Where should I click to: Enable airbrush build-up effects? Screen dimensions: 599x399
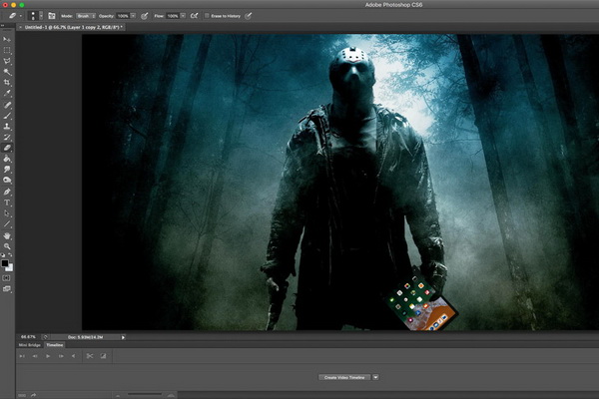(x=194, y=16)
